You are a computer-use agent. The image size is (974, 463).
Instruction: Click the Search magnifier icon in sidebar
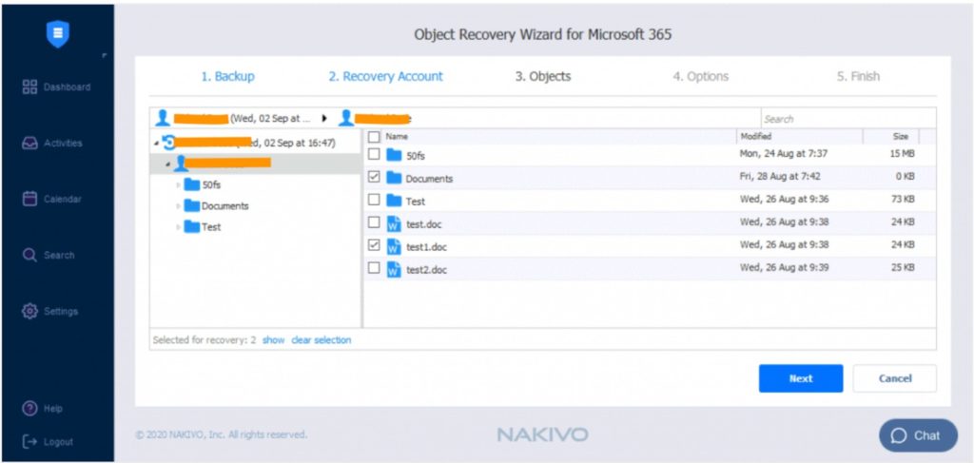[29, 255]
